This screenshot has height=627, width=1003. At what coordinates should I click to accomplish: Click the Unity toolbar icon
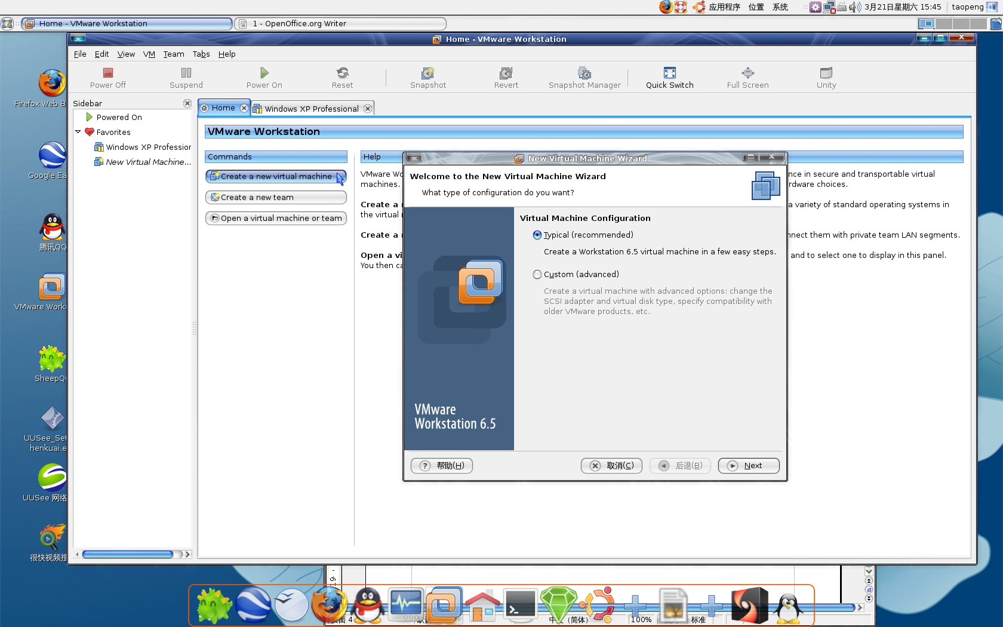[826, 73]
